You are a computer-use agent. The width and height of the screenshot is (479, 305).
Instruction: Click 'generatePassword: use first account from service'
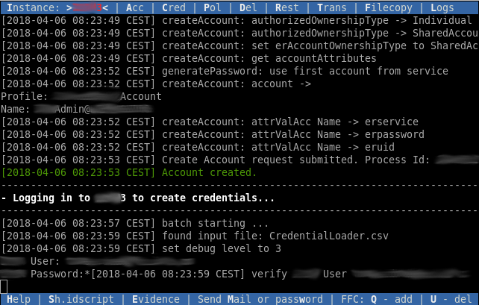point(225,71)
